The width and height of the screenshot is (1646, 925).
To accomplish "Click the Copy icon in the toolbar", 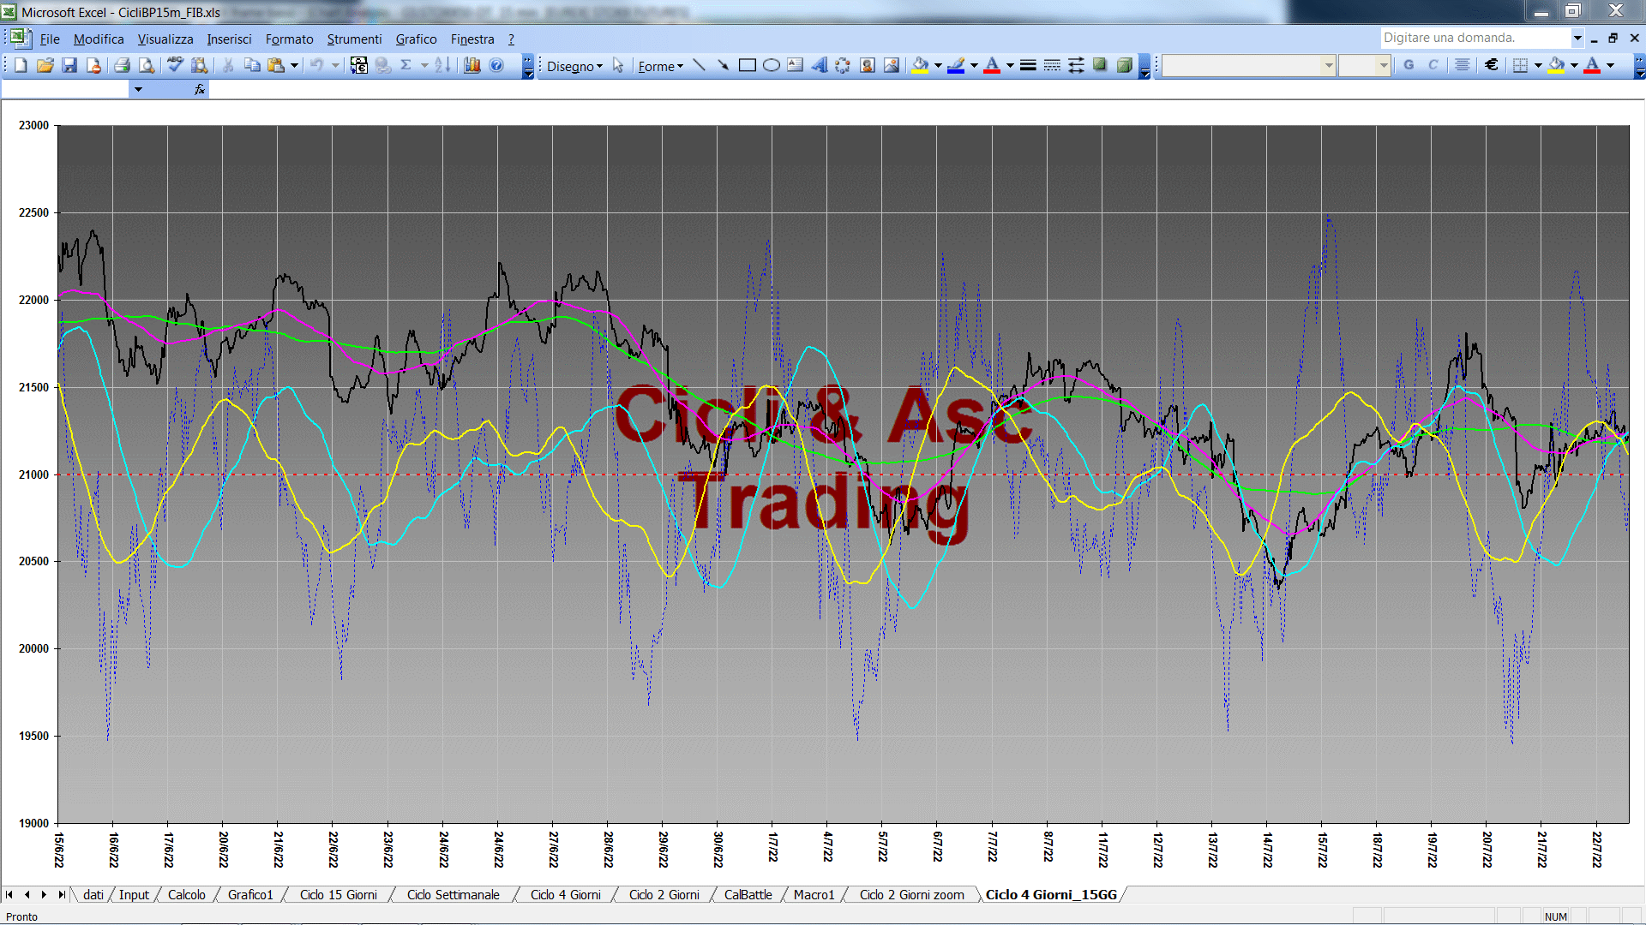I will click(252, 65).
